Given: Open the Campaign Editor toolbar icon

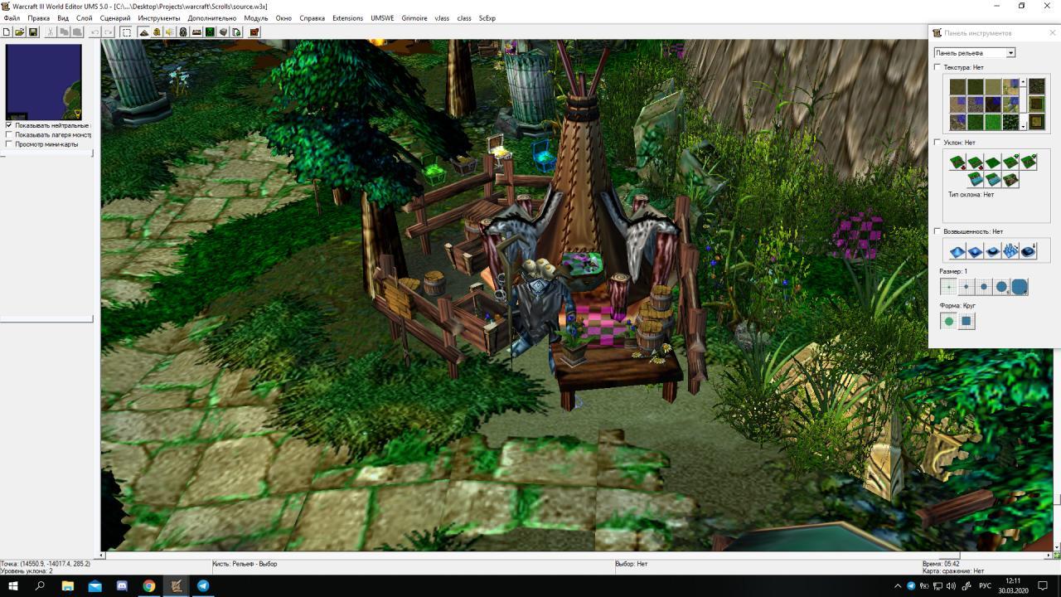Looking at the screenshot, I should (196, 32).
